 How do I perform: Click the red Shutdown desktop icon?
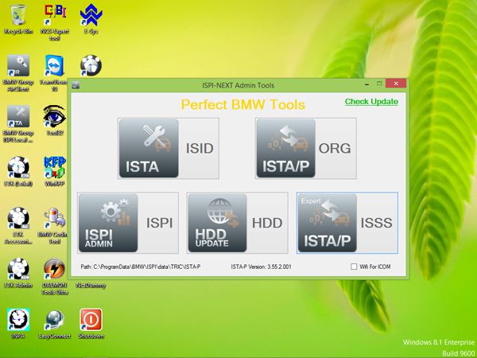pos(91,323)
